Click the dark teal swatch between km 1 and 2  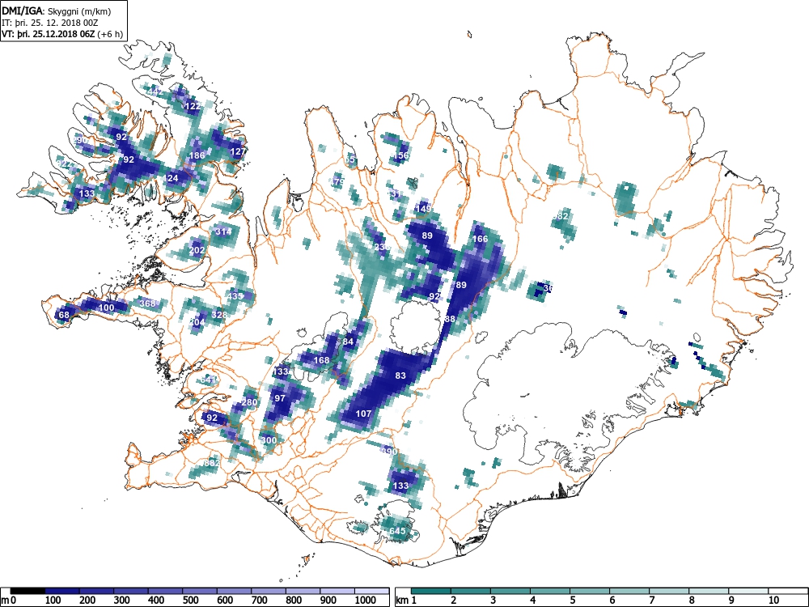point(431,591)
